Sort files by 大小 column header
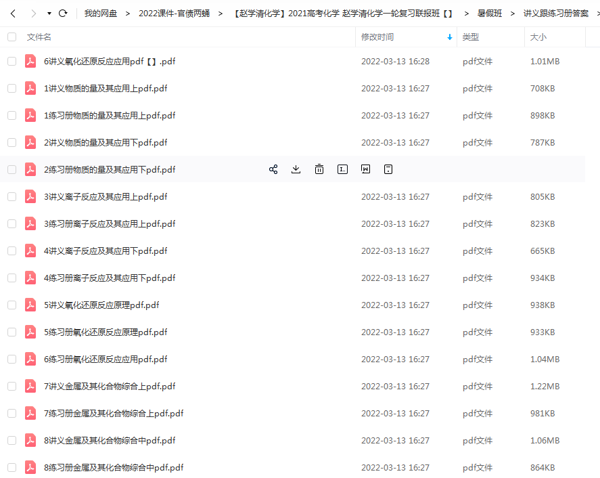600x478 pixels. [538, 37]
